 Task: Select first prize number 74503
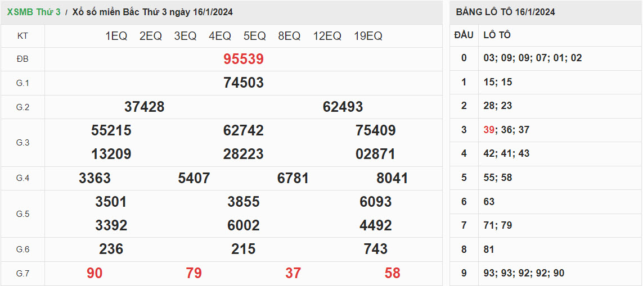[243, 83]
